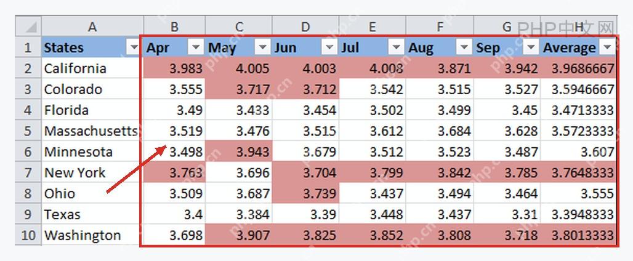Screen dimensions: 633x261
Task: Click Florida's Sep value 3.45
Action: 507,110
